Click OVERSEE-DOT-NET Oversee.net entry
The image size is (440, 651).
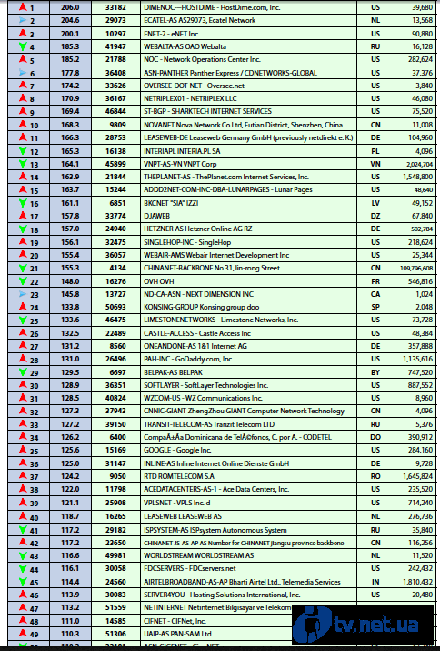pyautogui.click(x=194, y=86)
